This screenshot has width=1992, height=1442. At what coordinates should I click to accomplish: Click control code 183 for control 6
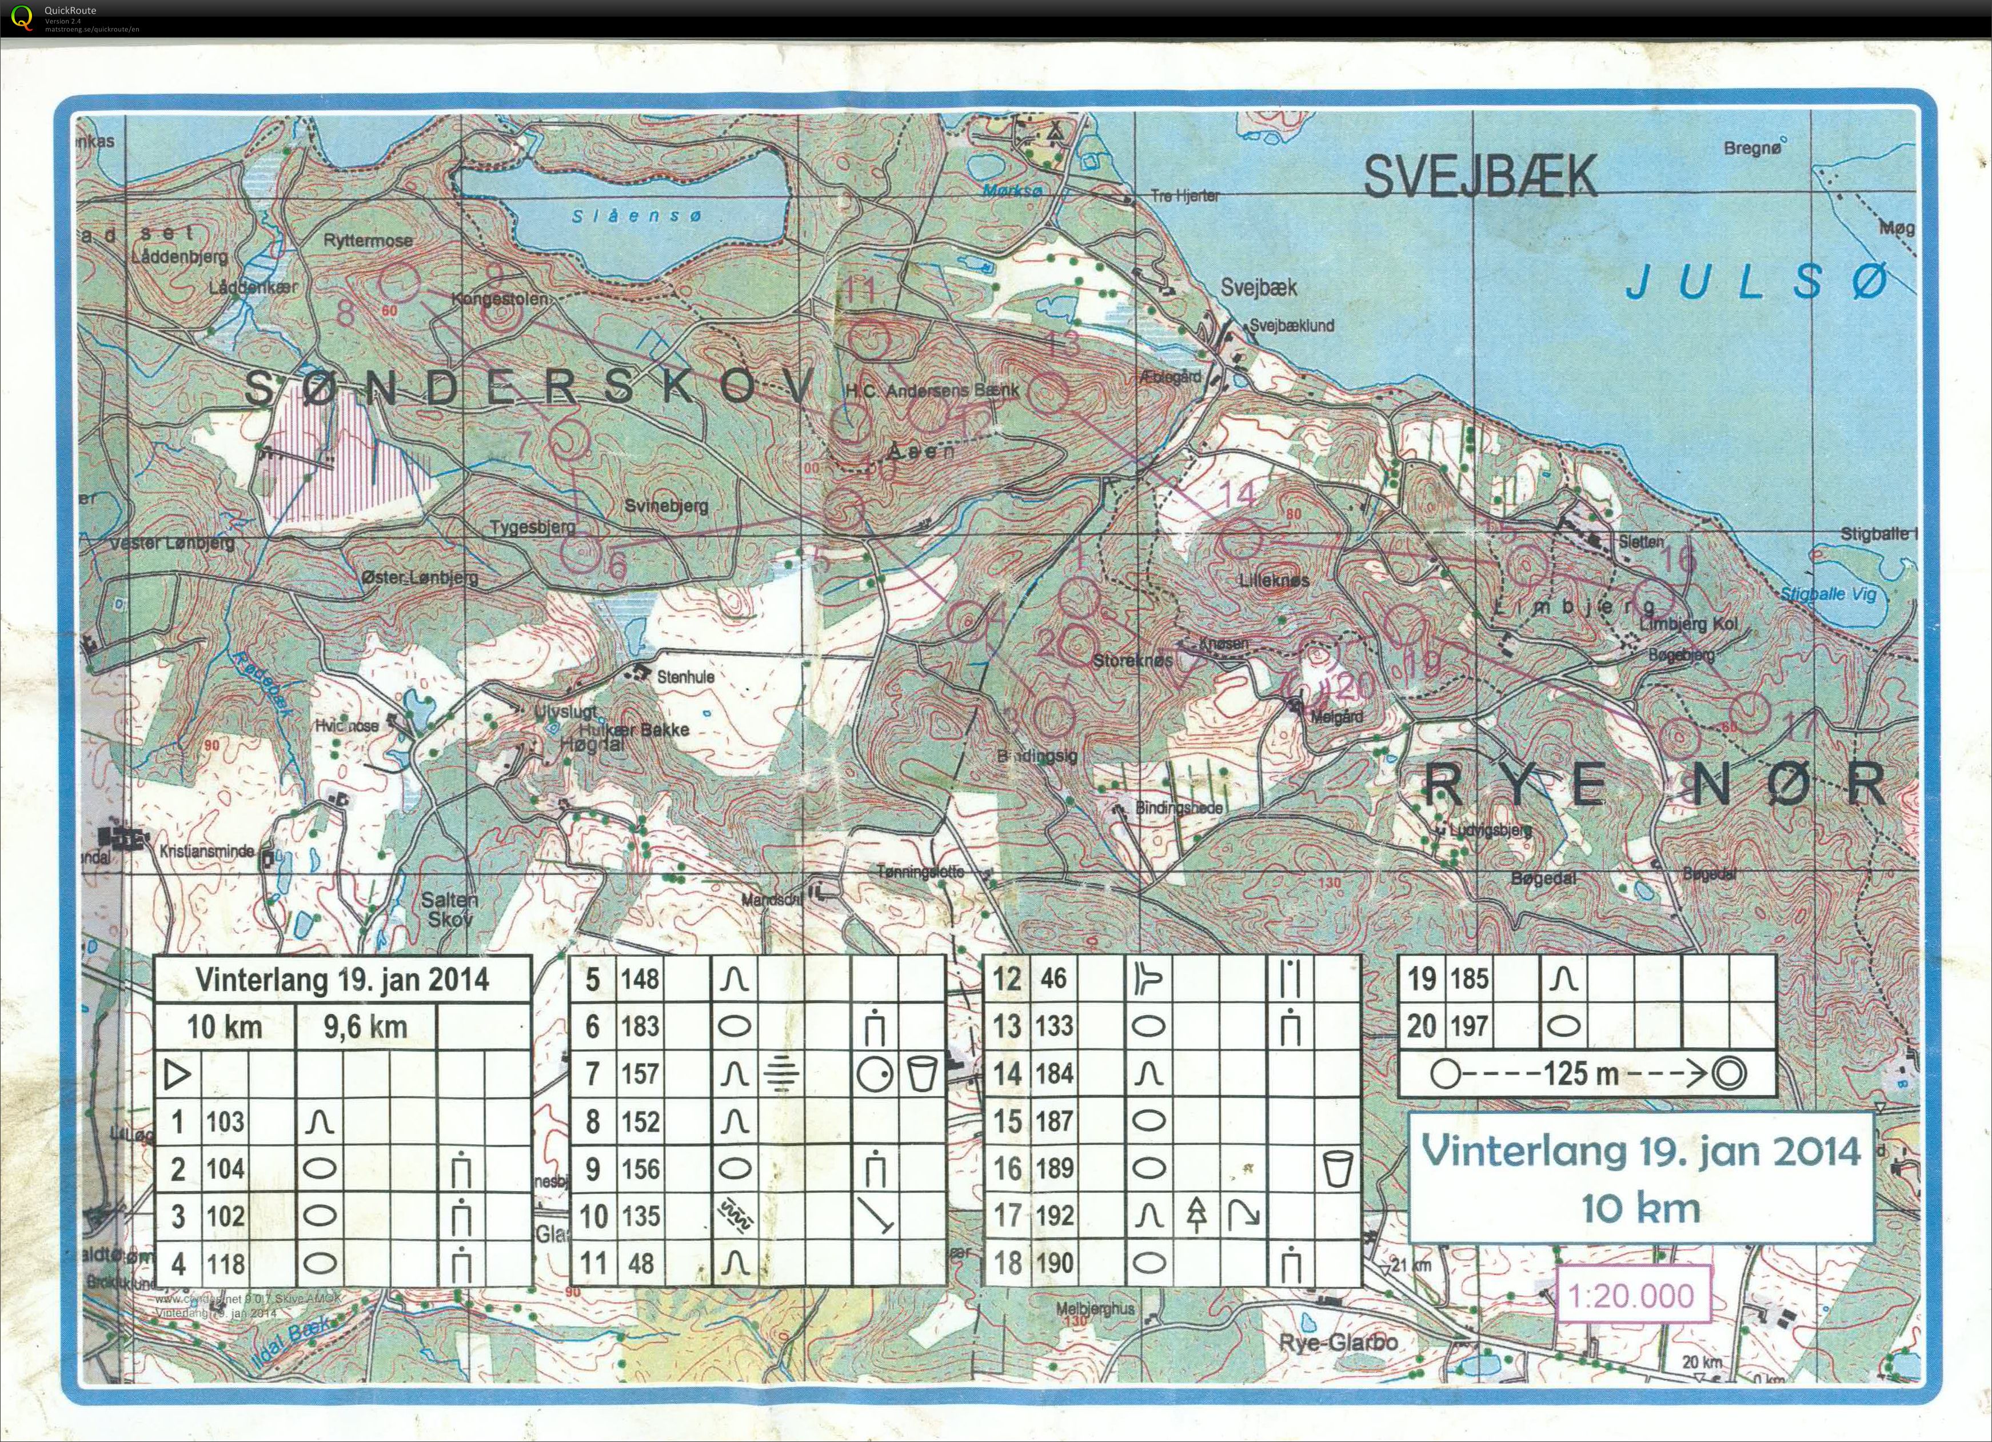click(x=640, y=1026)
